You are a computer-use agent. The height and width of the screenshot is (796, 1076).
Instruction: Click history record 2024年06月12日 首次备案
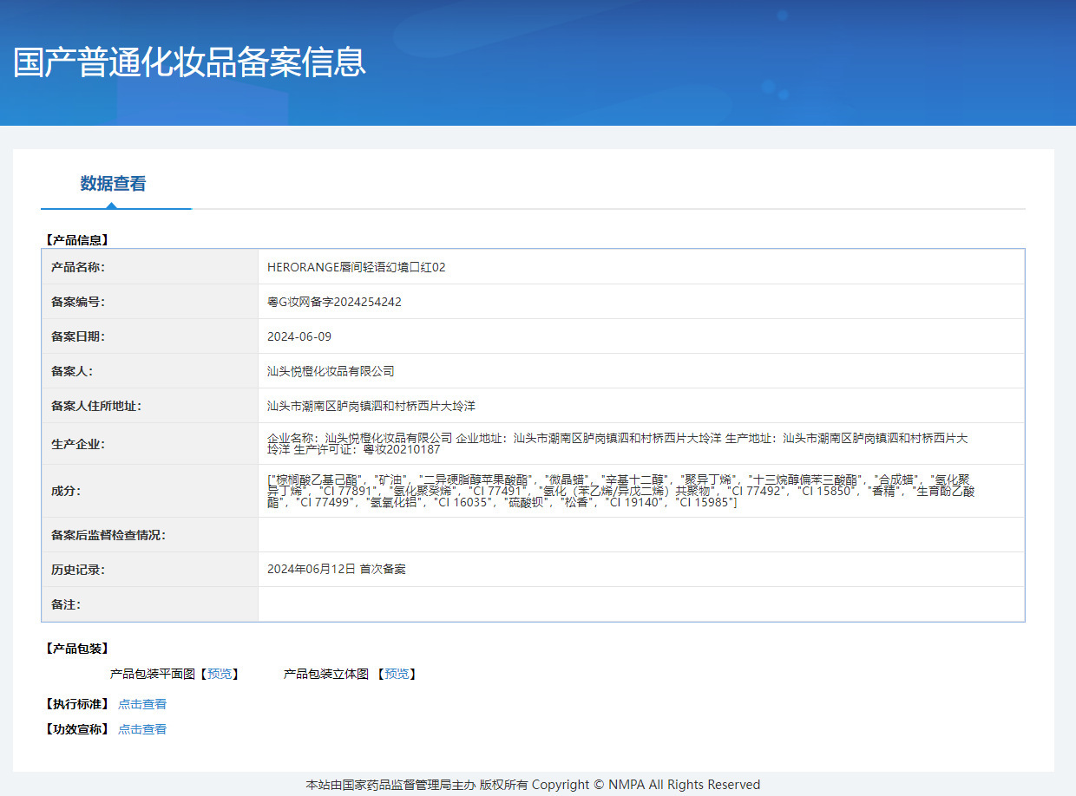pyautogui.click(x=337, y=570)
